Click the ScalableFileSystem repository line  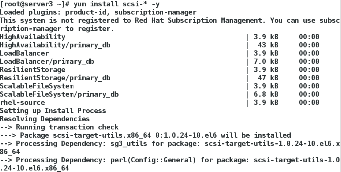(160, 86)
